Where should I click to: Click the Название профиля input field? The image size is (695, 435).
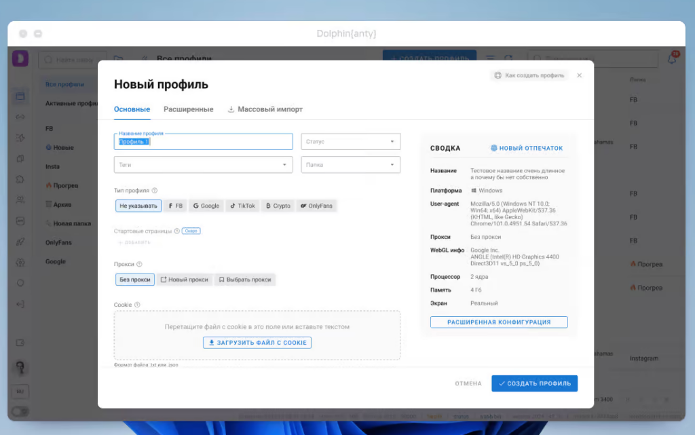point(204,142)
